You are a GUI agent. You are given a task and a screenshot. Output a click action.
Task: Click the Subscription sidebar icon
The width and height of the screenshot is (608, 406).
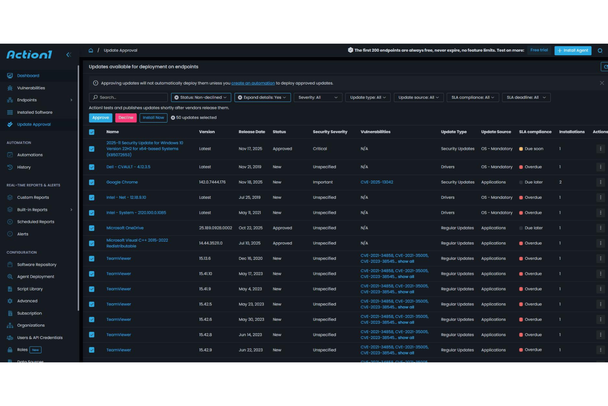click(10, 313)
